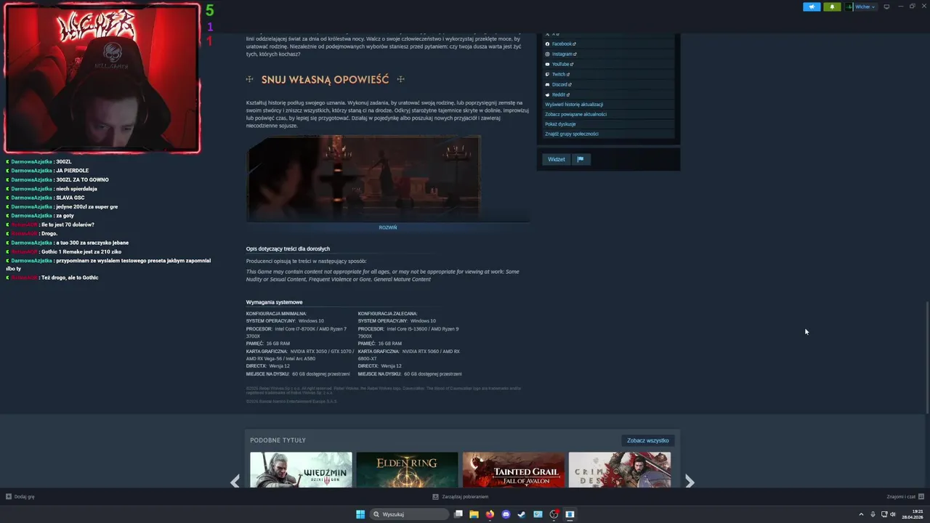
Task: Click the SNUJ WŁASNĄ OPOWIEŚĆ heading
Action: coord(325,79)
